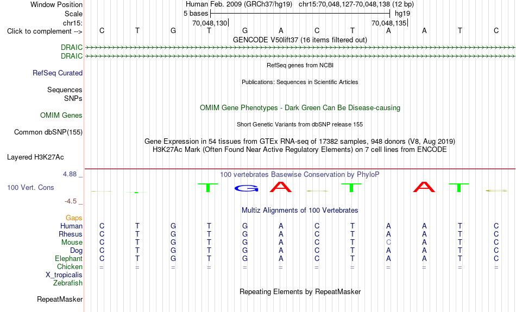This screenshot has width=516, height=312.
Task: Open the 100 Vert. Cons track label
Action: pos(30,187)
